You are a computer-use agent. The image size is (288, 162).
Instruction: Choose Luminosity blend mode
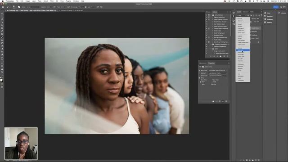tap(241, 81)
